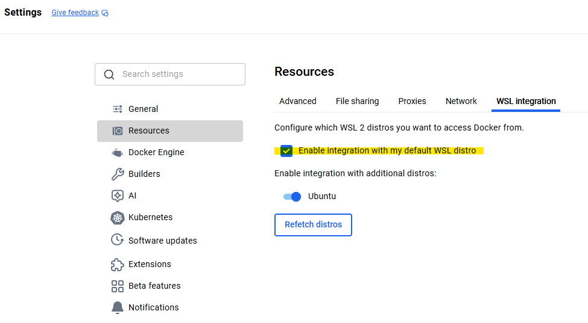Toggle the Ubuntu distro integration switch
This screenshot has height=323, width=588.
(292, 196)
